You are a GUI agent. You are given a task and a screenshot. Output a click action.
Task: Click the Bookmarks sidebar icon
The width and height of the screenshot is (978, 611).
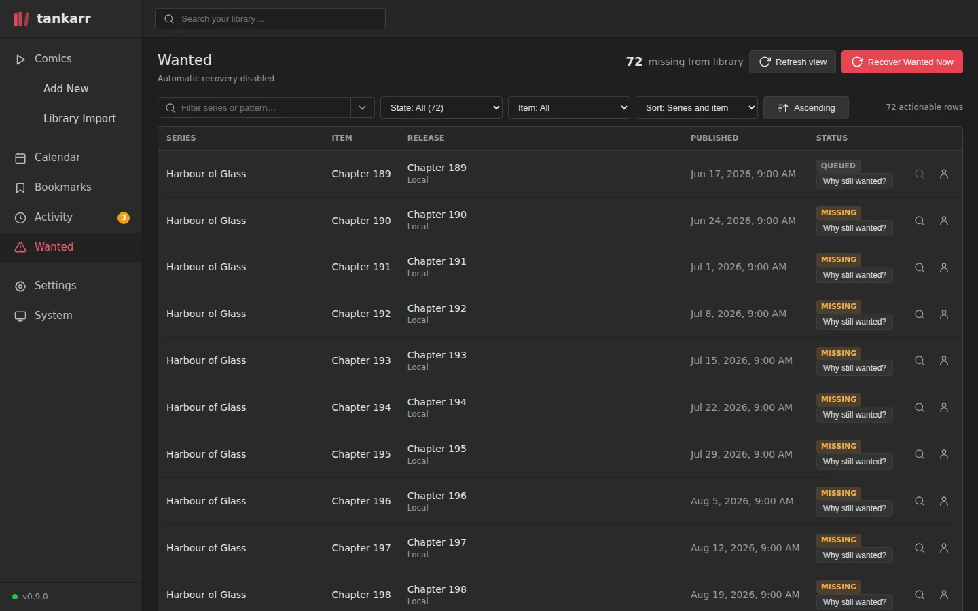20,187
